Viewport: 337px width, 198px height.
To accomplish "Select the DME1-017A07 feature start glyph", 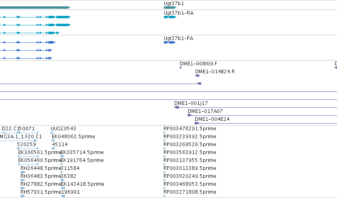I will 190,115.
